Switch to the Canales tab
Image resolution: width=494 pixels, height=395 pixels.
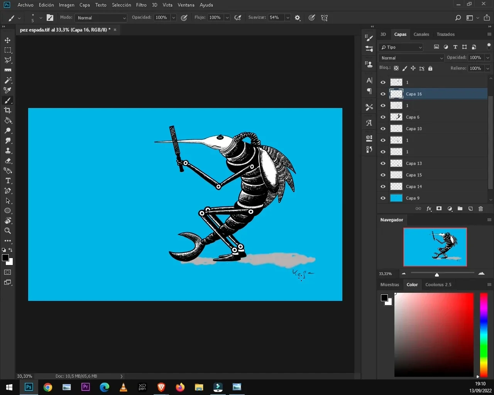pyautogui.click(x=421, y=34)
